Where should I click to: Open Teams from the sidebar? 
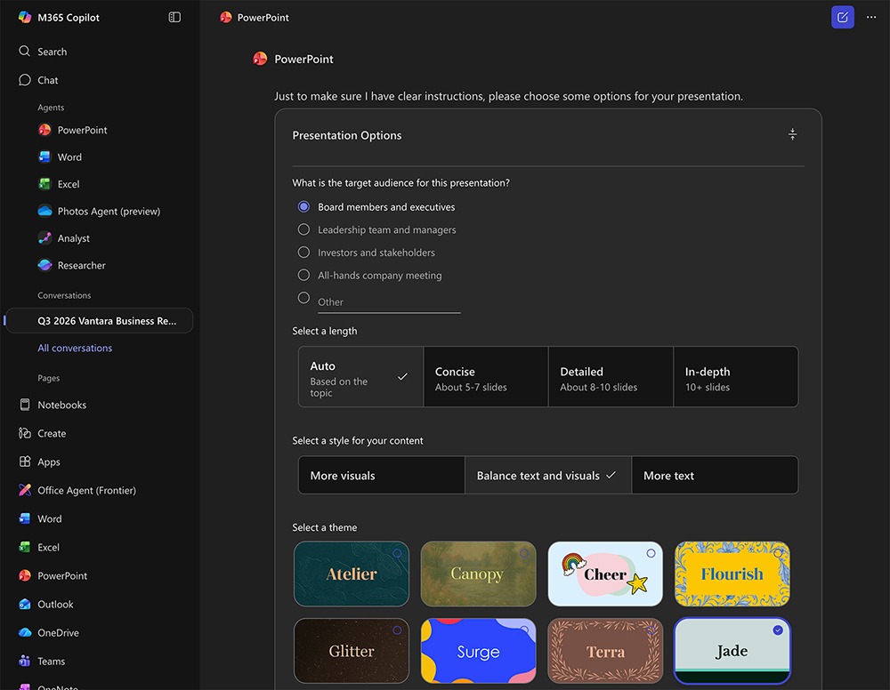51,662
